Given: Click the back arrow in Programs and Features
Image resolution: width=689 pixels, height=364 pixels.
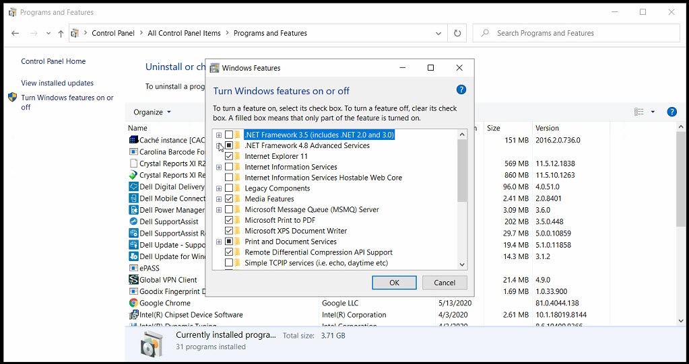Looking at the screenshot, I should tap(15, 34).
